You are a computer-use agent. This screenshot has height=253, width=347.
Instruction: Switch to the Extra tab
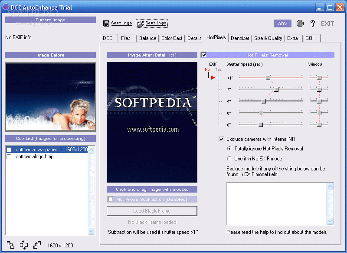click(293, 38)
